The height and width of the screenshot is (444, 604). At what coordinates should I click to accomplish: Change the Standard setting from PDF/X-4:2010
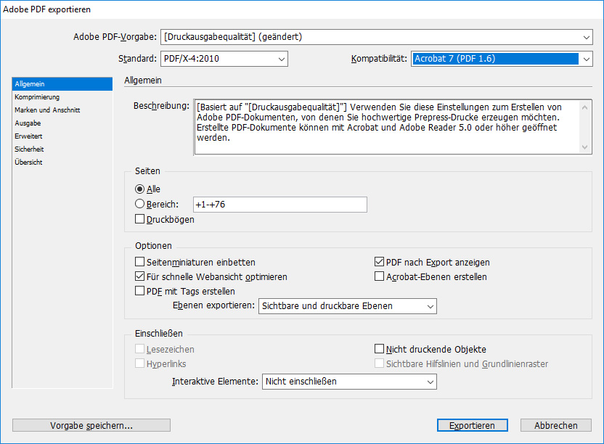tap(224, 59)
